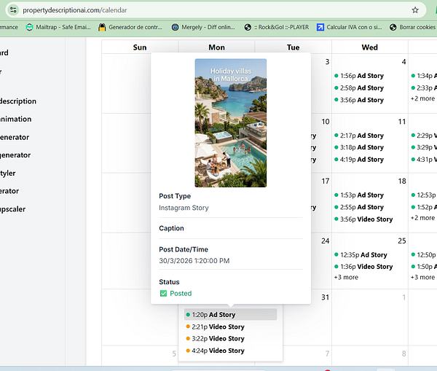Viewport: 437px width, 371px height.
Task: Open the Rock&Gol PLAYER bookmark
Action: click(x=276, y=28)
